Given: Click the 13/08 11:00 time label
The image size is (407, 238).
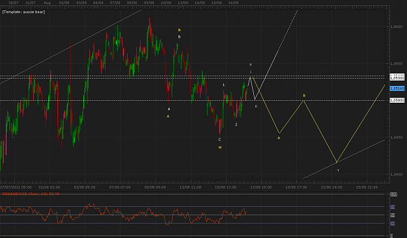Looking at the screenshot, I should click(191, 187).
